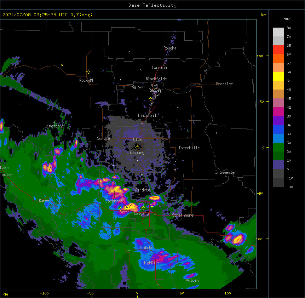The width and height of the screenshot is (305, 298).
Task: Click the -50 tick on the right axis
Action: tap(260, 193)
